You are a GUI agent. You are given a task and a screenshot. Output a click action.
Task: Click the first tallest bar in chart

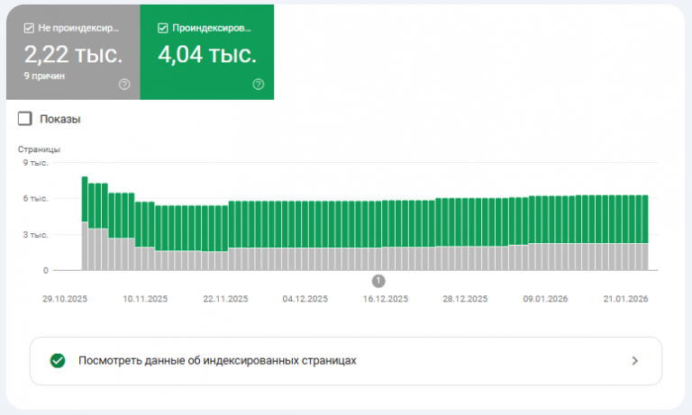pos(85,223)
